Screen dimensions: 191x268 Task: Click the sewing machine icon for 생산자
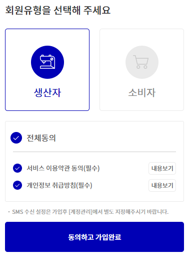click(x=47, y=62)
